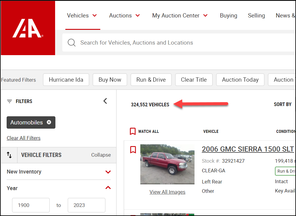Collapse the Filters sidebar using the left chevron
The height and width of the screenshot is (216, 296).
(105, 101)
